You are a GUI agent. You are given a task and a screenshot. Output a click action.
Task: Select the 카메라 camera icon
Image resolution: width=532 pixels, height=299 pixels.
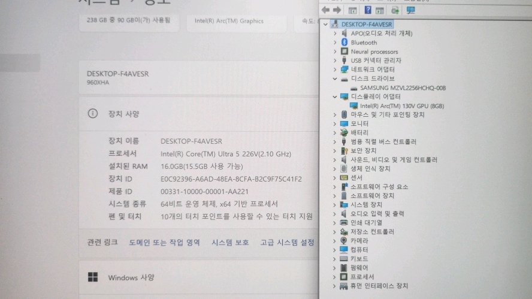coord(344,241)
